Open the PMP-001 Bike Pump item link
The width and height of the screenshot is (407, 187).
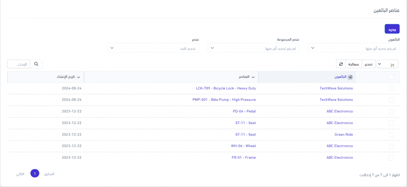coord(224,100)
